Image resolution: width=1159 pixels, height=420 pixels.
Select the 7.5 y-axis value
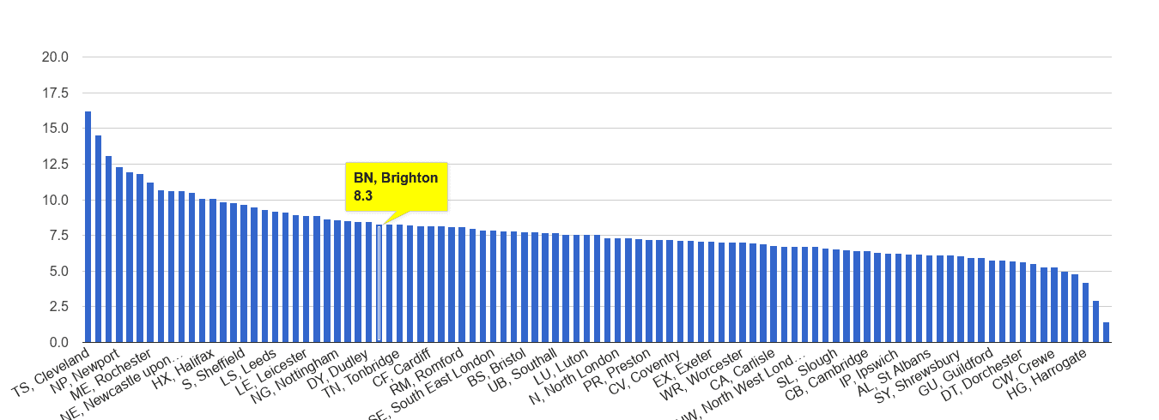pyautogui.click(x=58, y=236)
